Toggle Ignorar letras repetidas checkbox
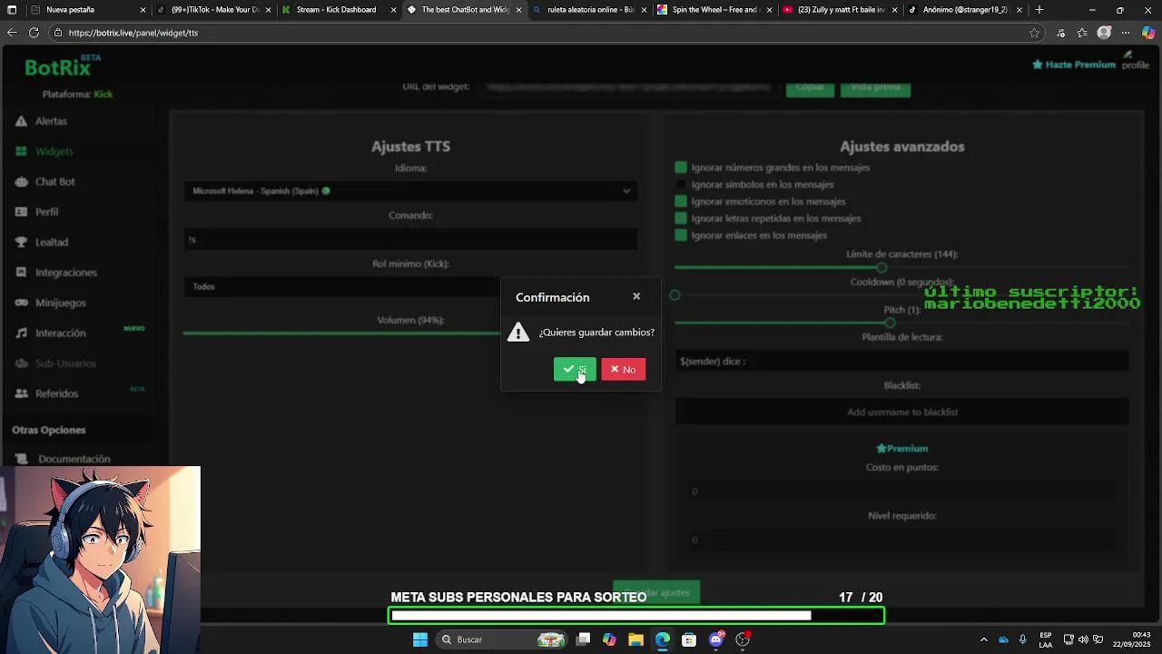The height and width of the screenshot is (654, 1162). (x=681, y=218)
